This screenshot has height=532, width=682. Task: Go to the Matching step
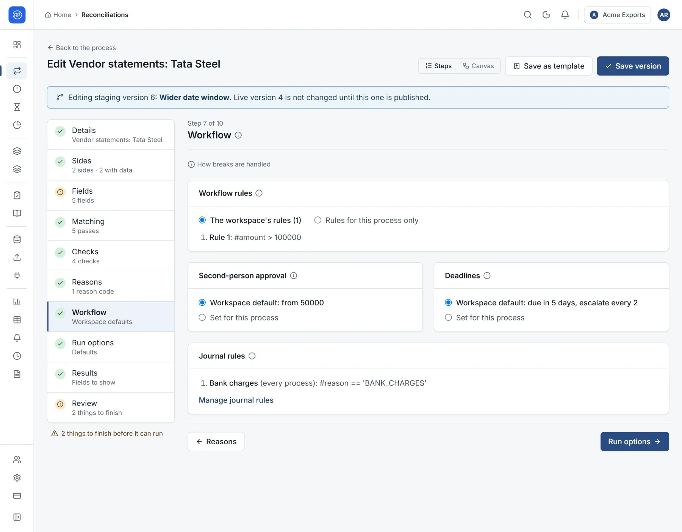click(x=111, y=226)
